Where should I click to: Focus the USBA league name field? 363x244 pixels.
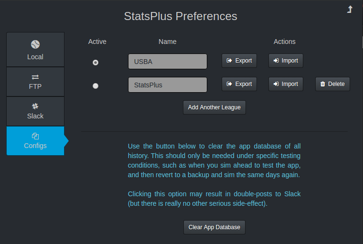[x=167, y=62]
